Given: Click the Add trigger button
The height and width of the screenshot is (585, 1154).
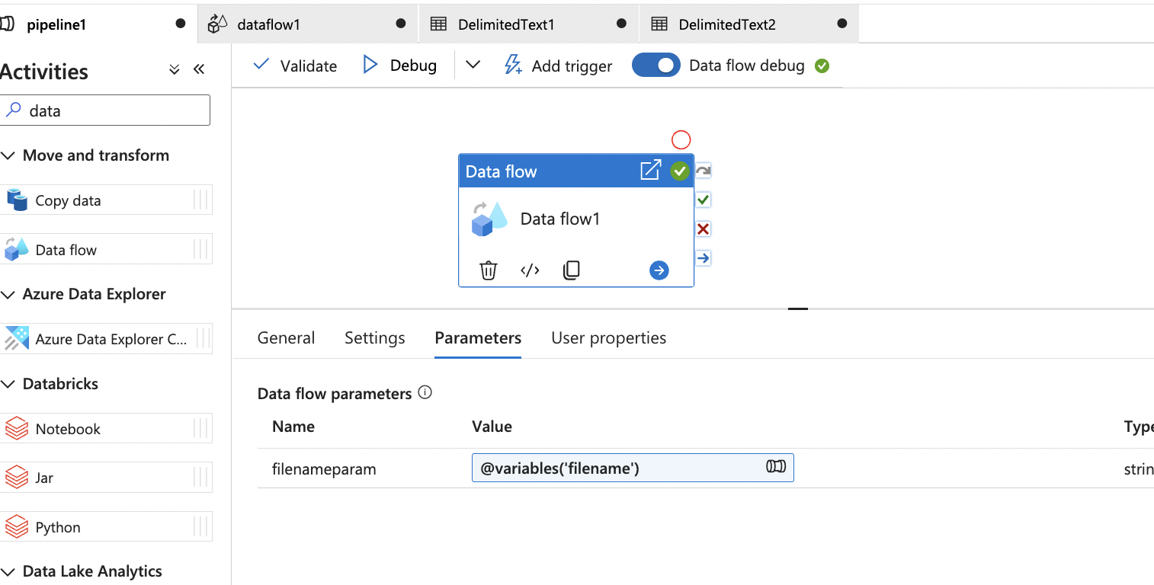Looking at the screenshot, I should click(x=558, y=66).
